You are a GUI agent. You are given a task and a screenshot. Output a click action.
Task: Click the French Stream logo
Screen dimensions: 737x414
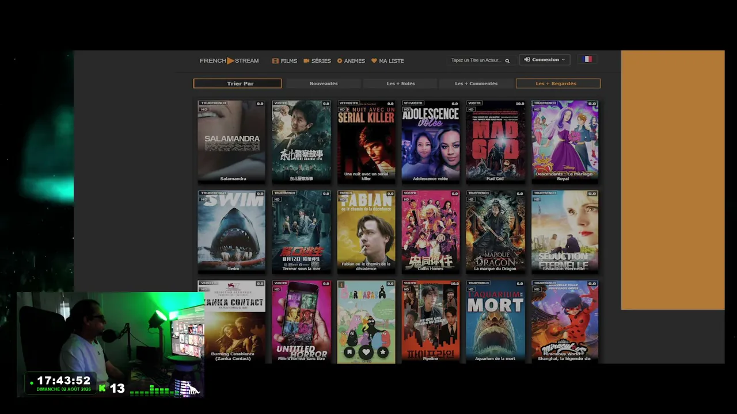(229, 60)
